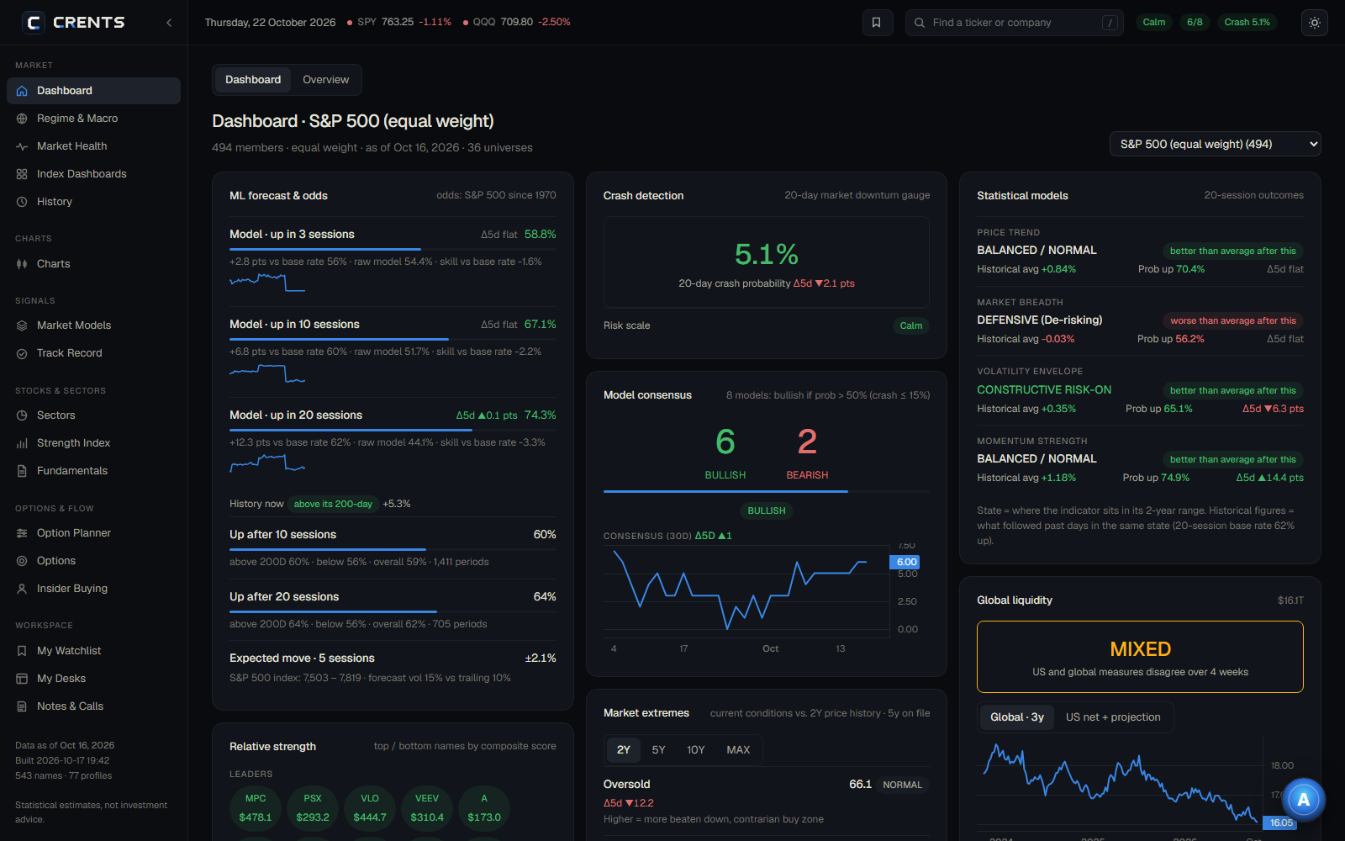
Task: Click the Crash 5.1% pill in header
Action: pyautogui.click(x=1247, y=23)
